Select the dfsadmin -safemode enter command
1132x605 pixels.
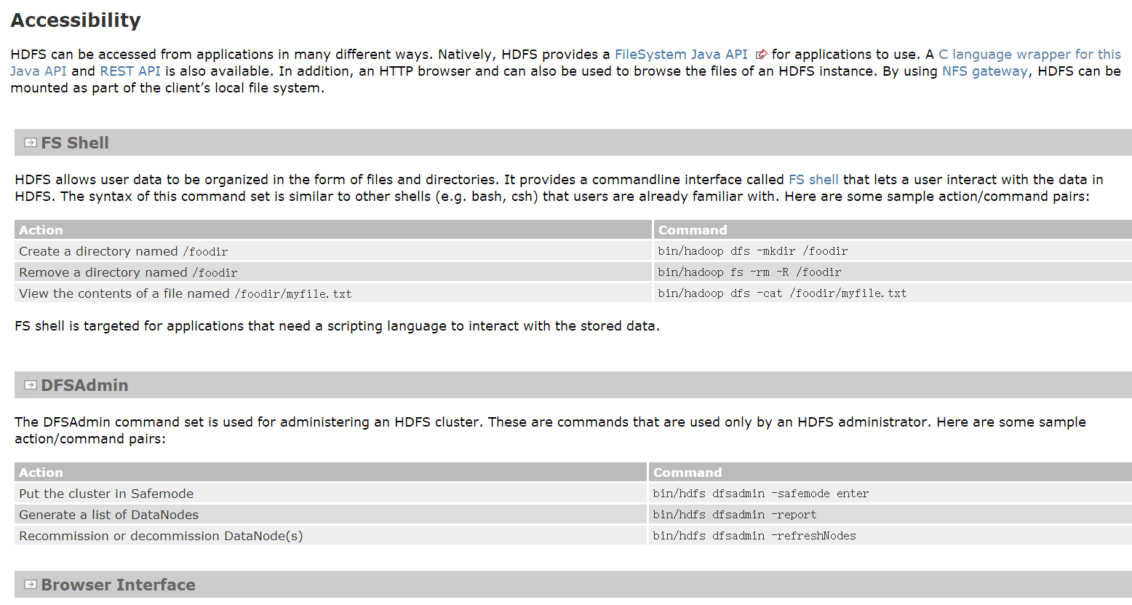760,494
